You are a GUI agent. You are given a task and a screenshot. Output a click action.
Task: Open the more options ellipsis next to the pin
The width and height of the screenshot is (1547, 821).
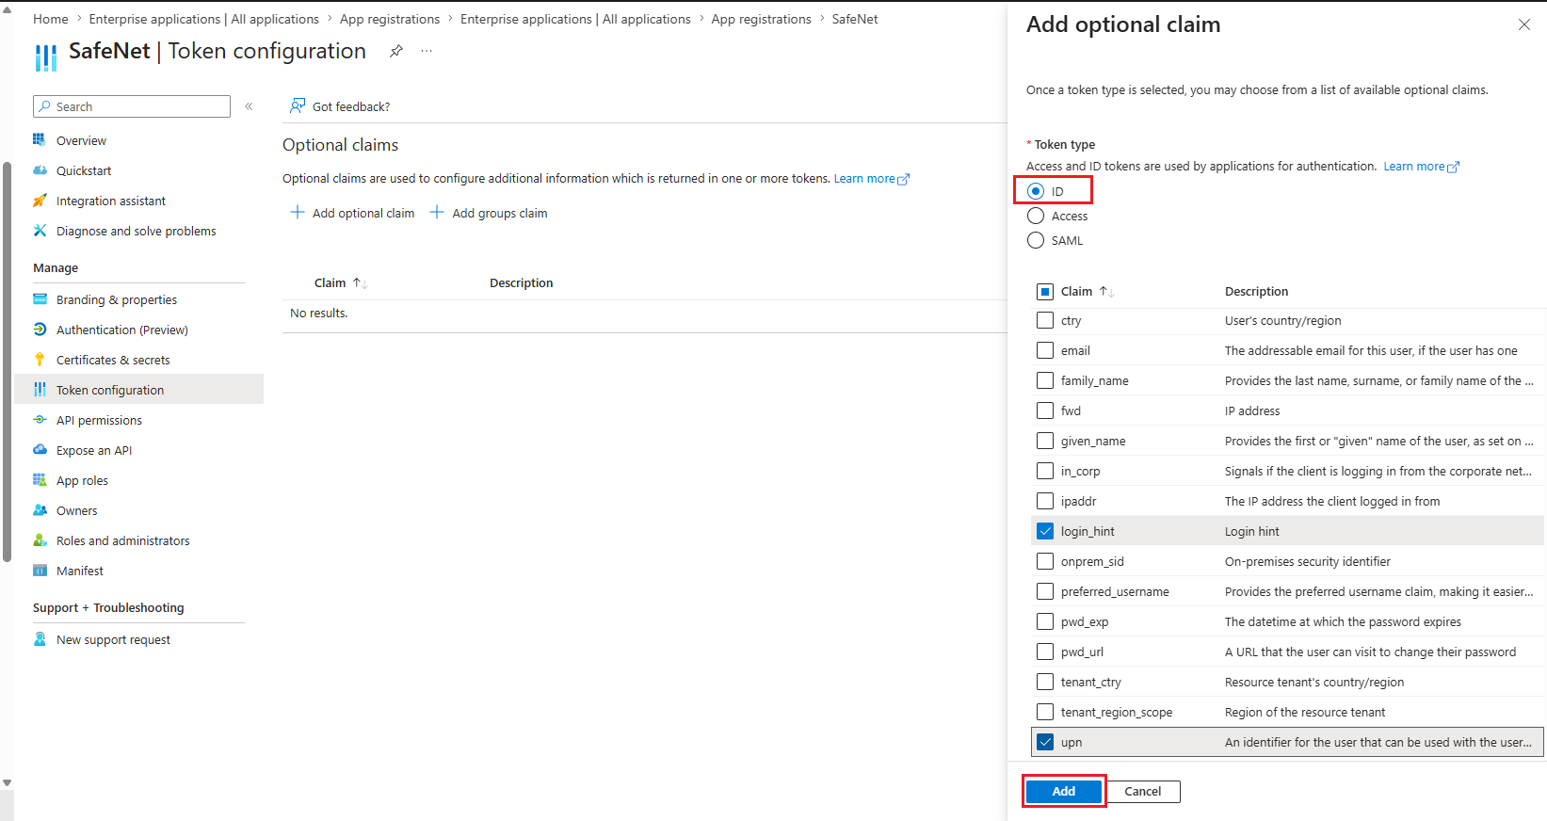tap(427, 51)
